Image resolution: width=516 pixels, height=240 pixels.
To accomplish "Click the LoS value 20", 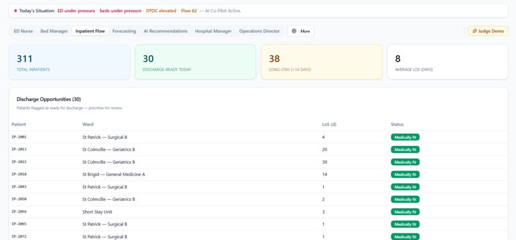I will [x=325, y=150].
